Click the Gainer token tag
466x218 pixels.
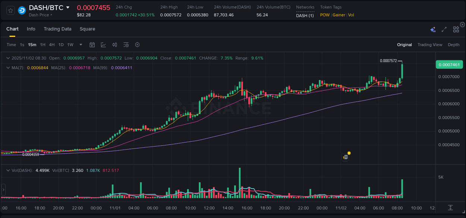click(x=339, y=15)
